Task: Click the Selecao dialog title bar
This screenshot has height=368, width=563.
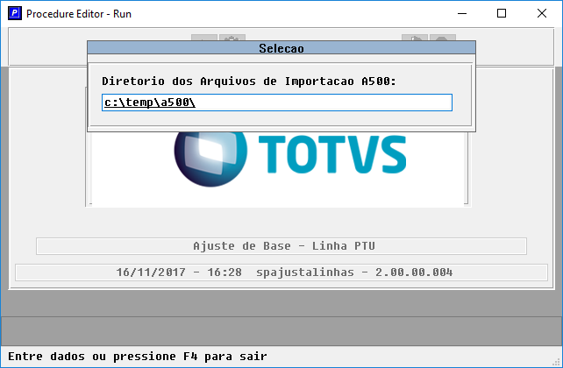Action: click(281, 47)
